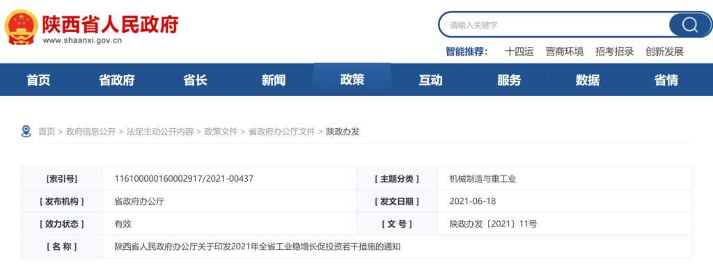Click the search magnifier icon button
713x266 pixels.
(689, 25)
